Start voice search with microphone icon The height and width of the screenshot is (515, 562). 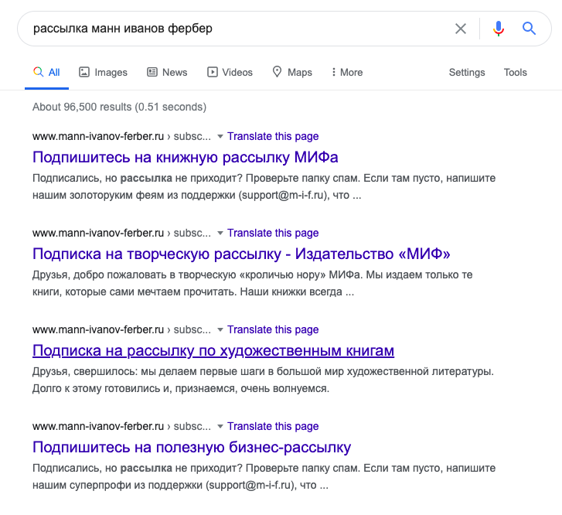(x=498, y=29)
